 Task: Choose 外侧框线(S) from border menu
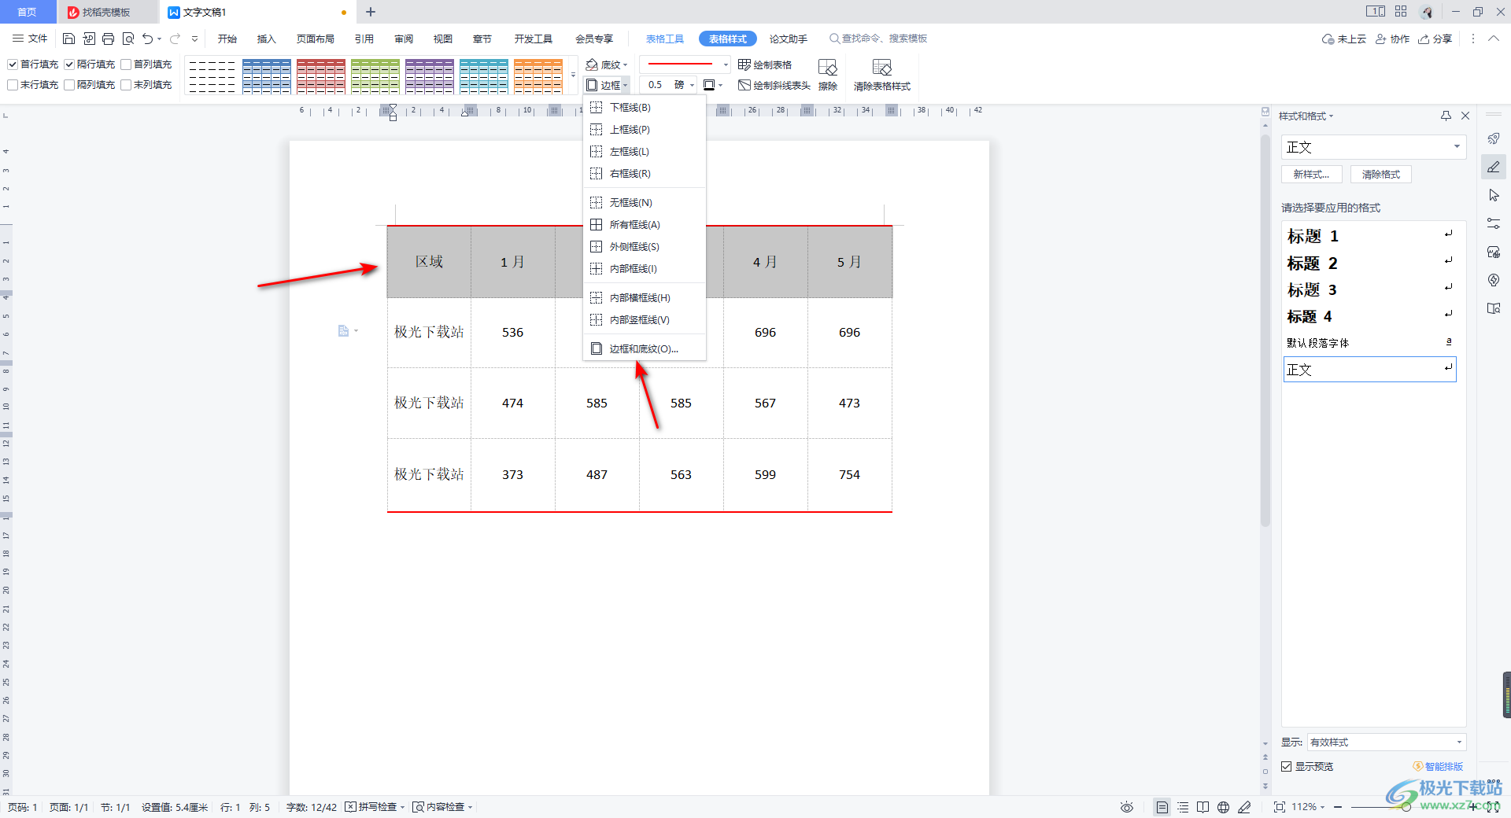pos(644,246)
